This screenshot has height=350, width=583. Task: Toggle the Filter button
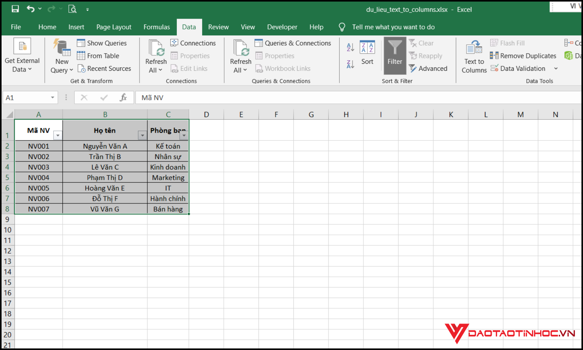point(395,56)
